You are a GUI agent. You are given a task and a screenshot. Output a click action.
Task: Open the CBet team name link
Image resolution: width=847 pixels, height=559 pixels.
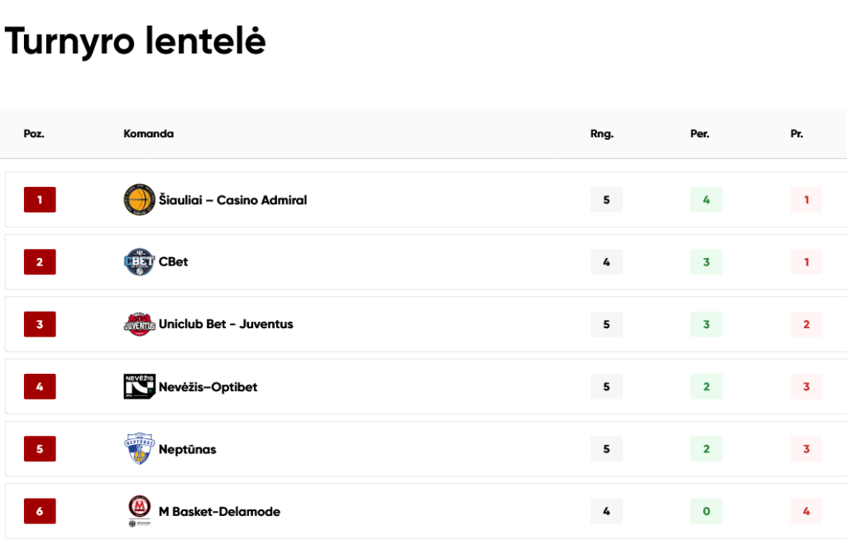point(174,262)
